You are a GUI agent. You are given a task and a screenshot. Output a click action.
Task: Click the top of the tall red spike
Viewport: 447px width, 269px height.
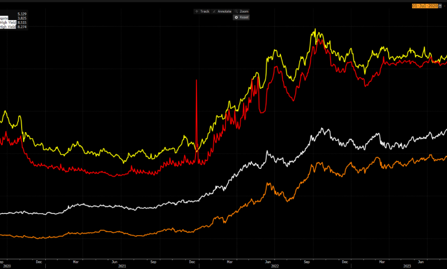[197, 80]
